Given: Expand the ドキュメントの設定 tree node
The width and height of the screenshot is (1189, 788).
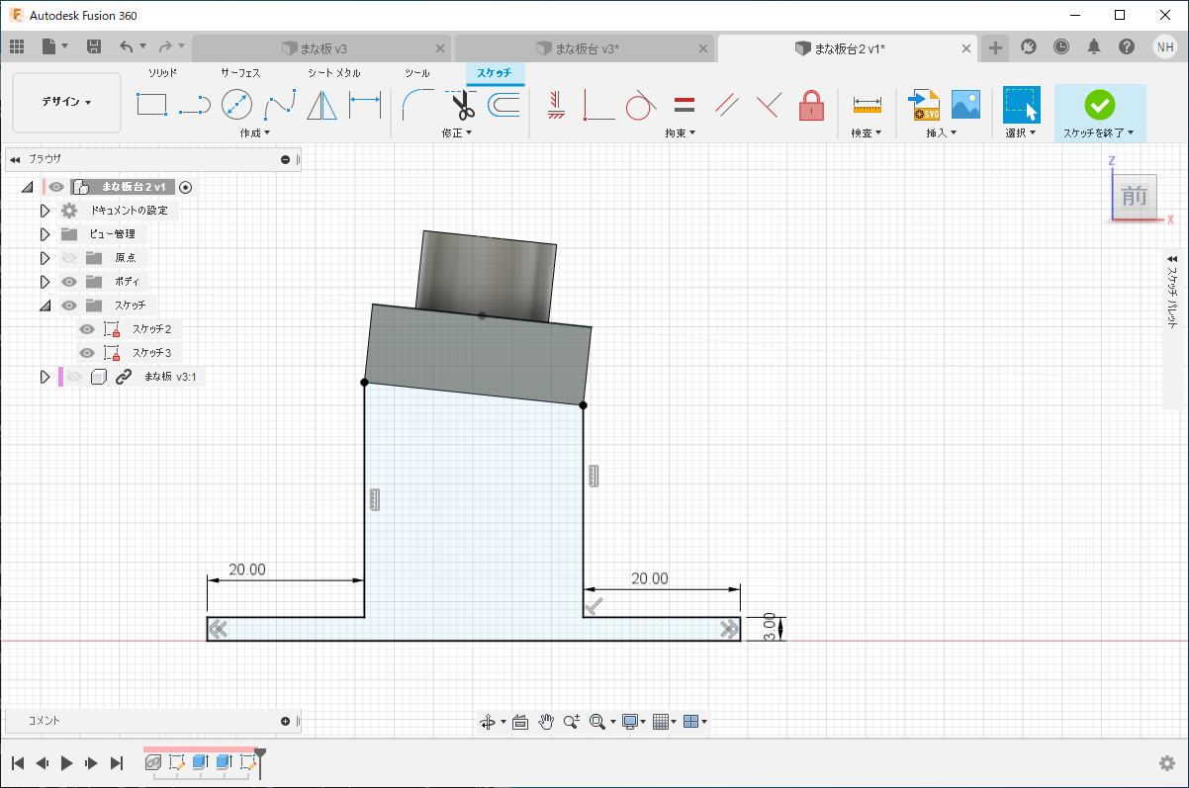Looking at the screenshot, I should (x=45, y=211).
